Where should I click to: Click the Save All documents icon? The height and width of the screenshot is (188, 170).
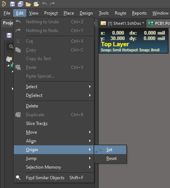pyautogui.click(x=21, y=4)
